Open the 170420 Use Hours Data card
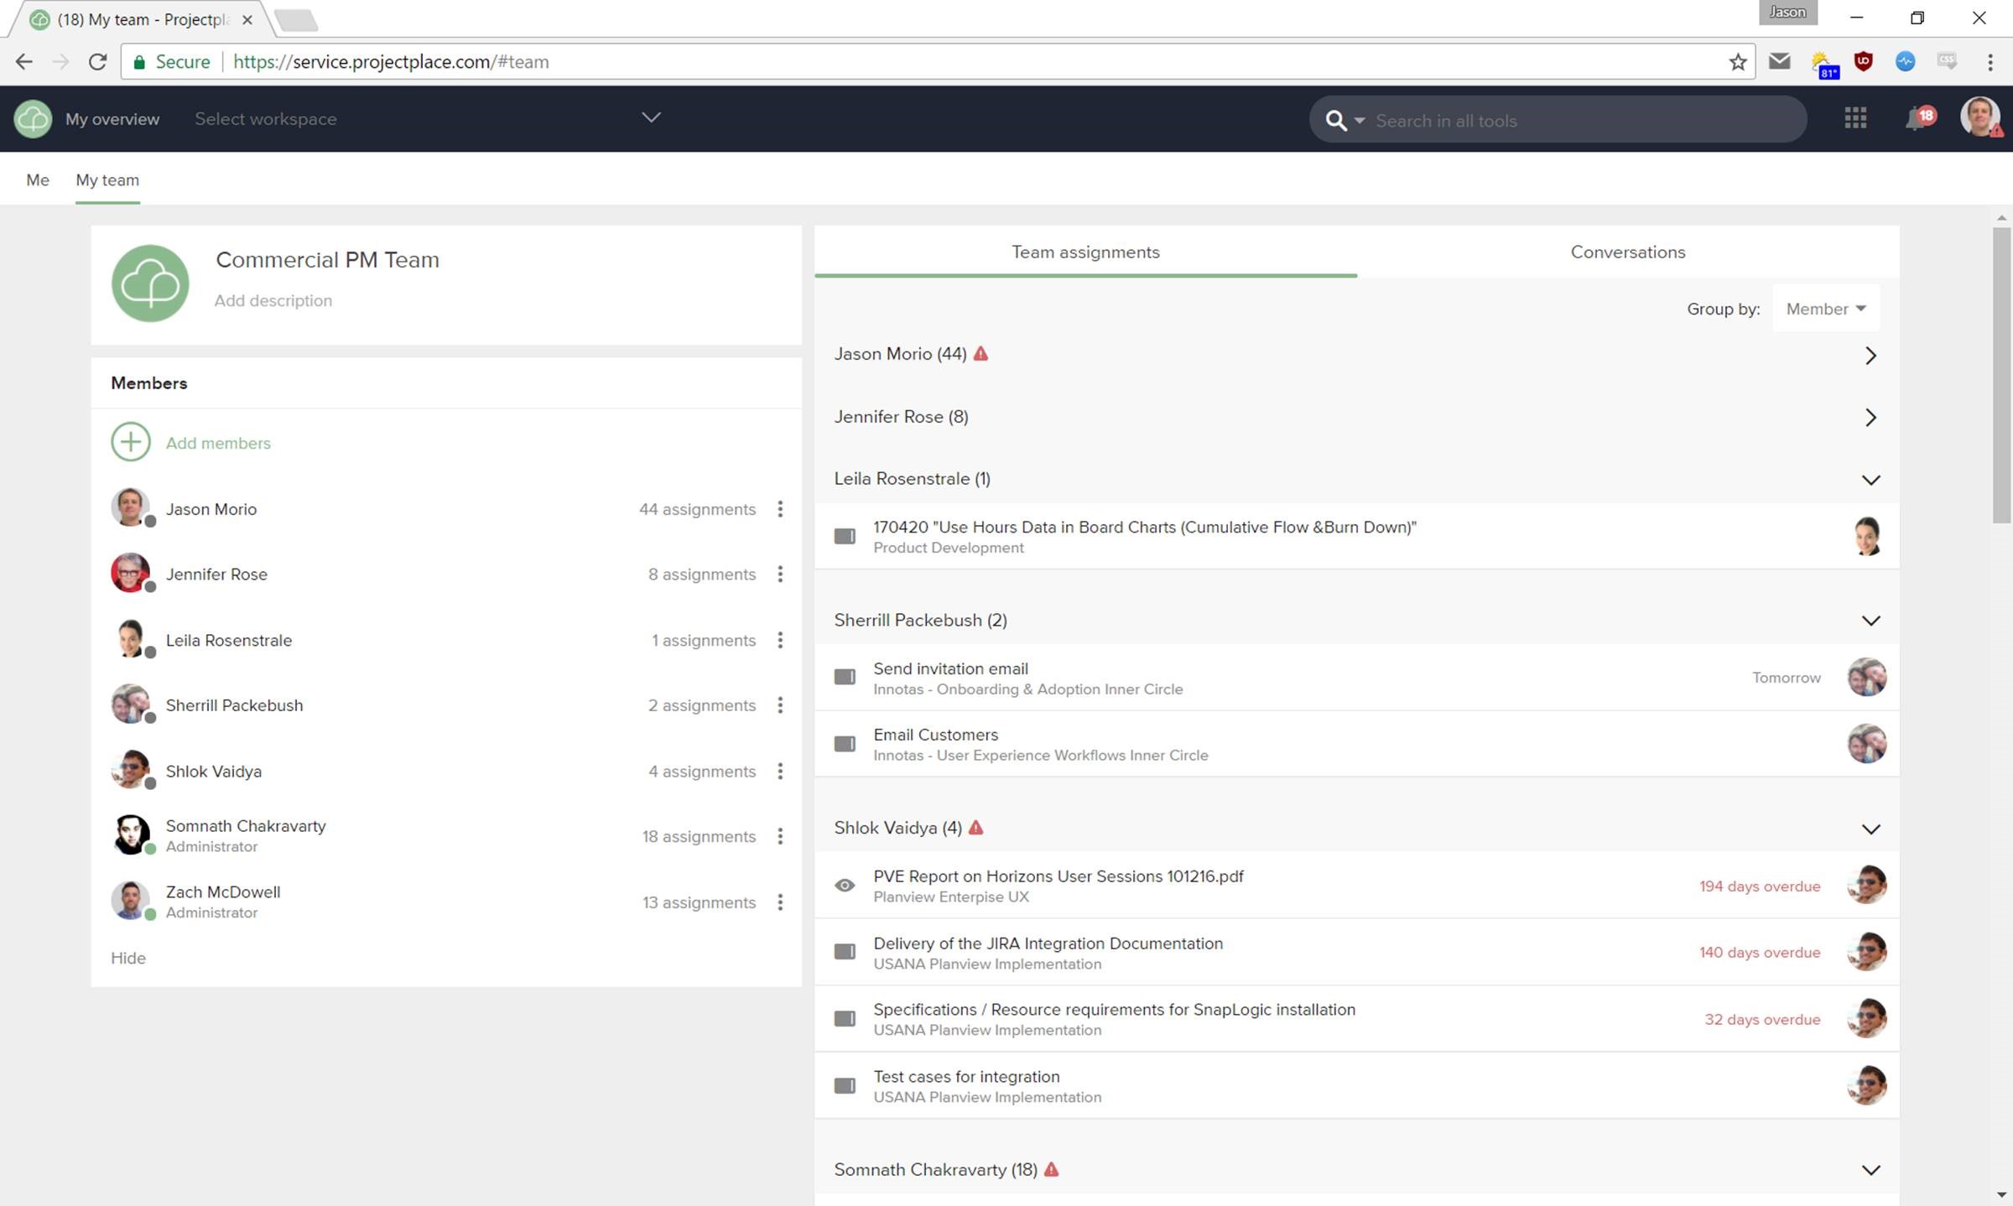The image size is (2013, 1206). (1356, 536)
